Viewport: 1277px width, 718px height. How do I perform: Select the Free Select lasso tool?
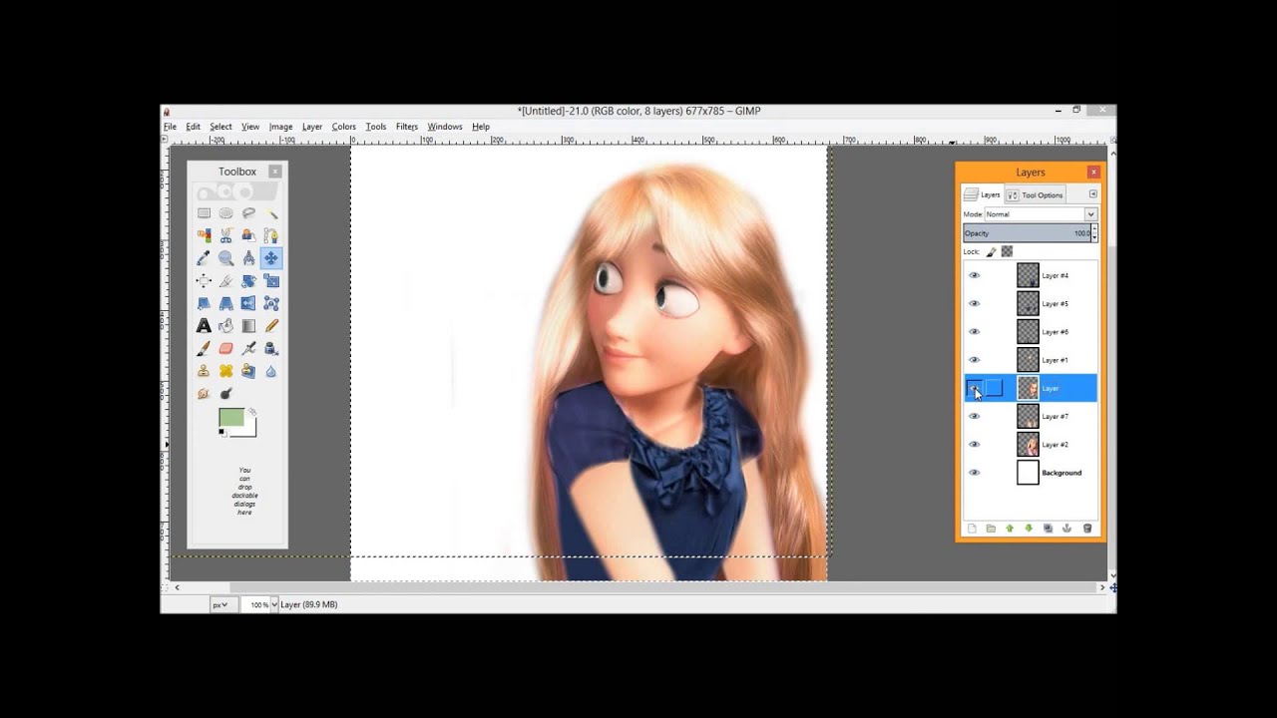tap(248, 213)
